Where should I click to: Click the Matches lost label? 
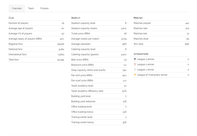(x=140, y=34)
